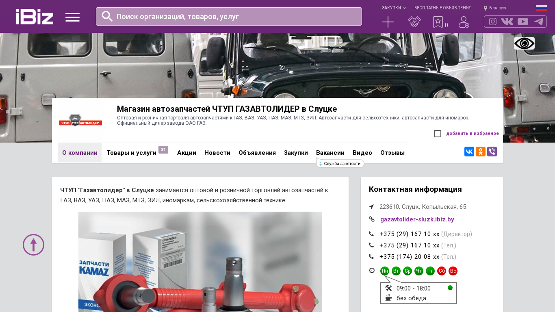Open БЕСПЛАТНЫЕ ОБЪЯВЛЕНИЯ link
Viewport: 555px width, 312px height.
443,8
